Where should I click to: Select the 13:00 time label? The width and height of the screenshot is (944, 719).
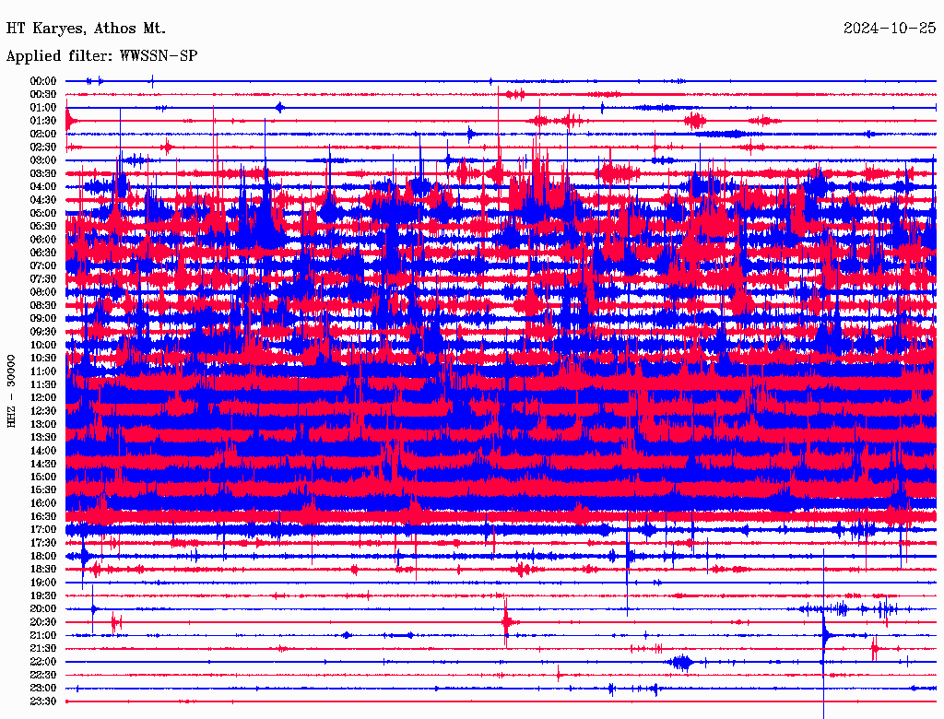point(43,425)
